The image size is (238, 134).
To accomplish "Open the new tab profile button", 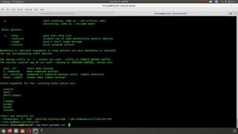I will coord(231,13).
